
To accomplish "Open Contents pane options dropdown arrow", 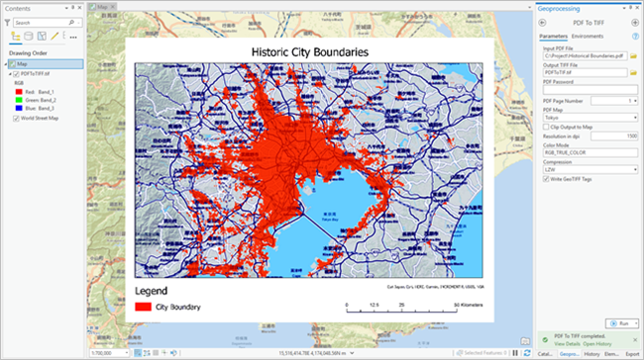I will (66, 8).
